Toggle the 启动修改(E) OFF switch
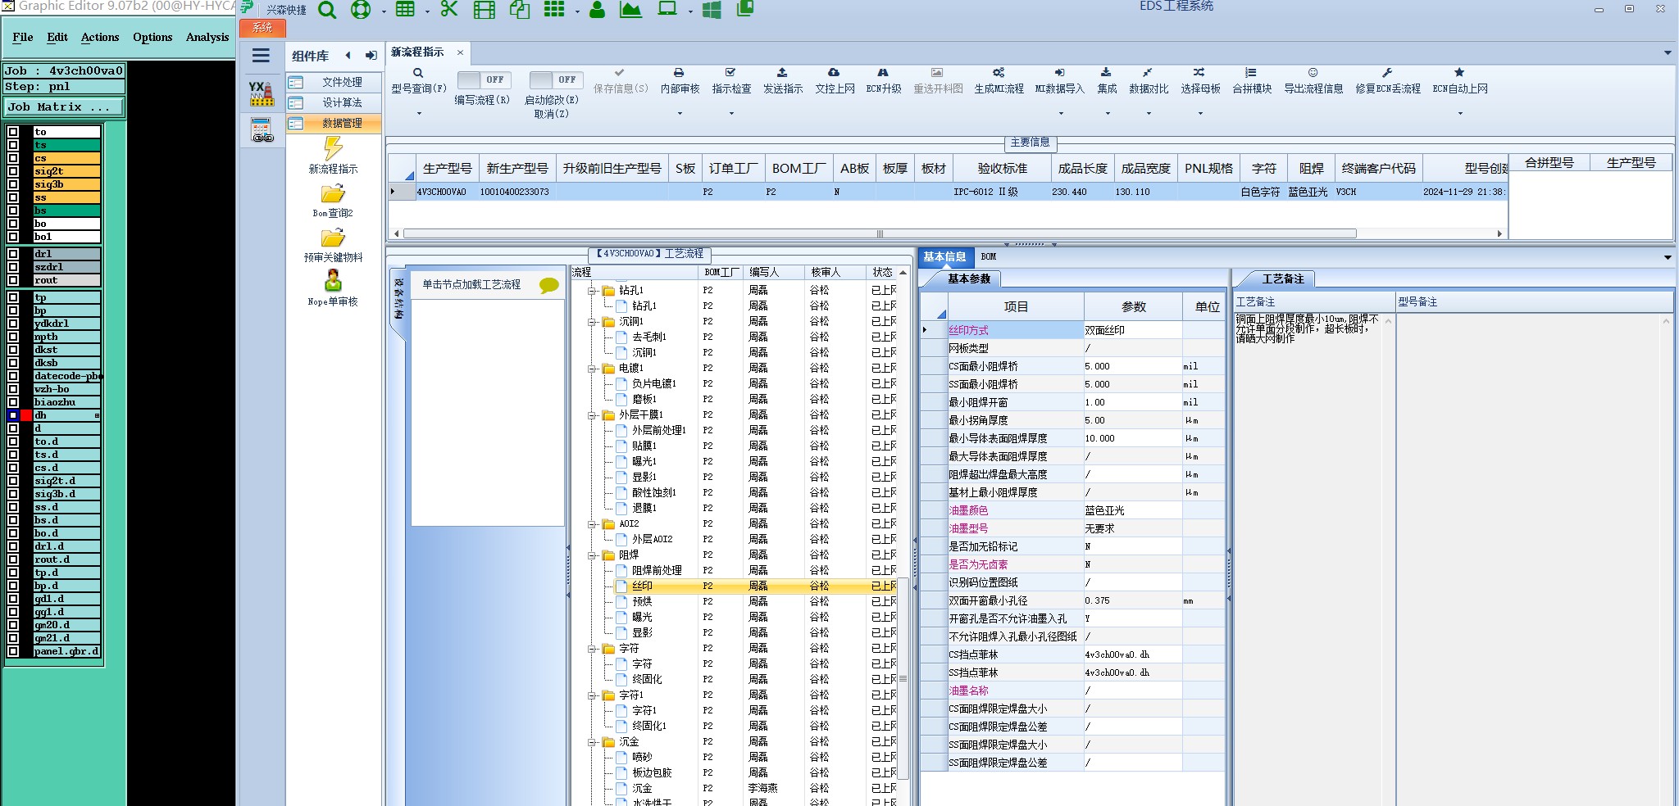The height and width of the screenshot is (806, 1679). [x=556, y=79]
